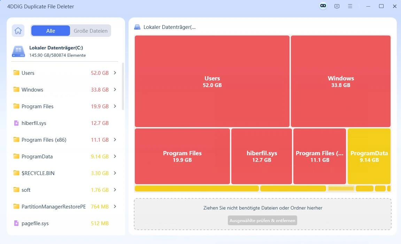Image resolution: width=401 pixels, height=244 pixels.
Task: Click the Users folder icon in the list
Action: 16,73
